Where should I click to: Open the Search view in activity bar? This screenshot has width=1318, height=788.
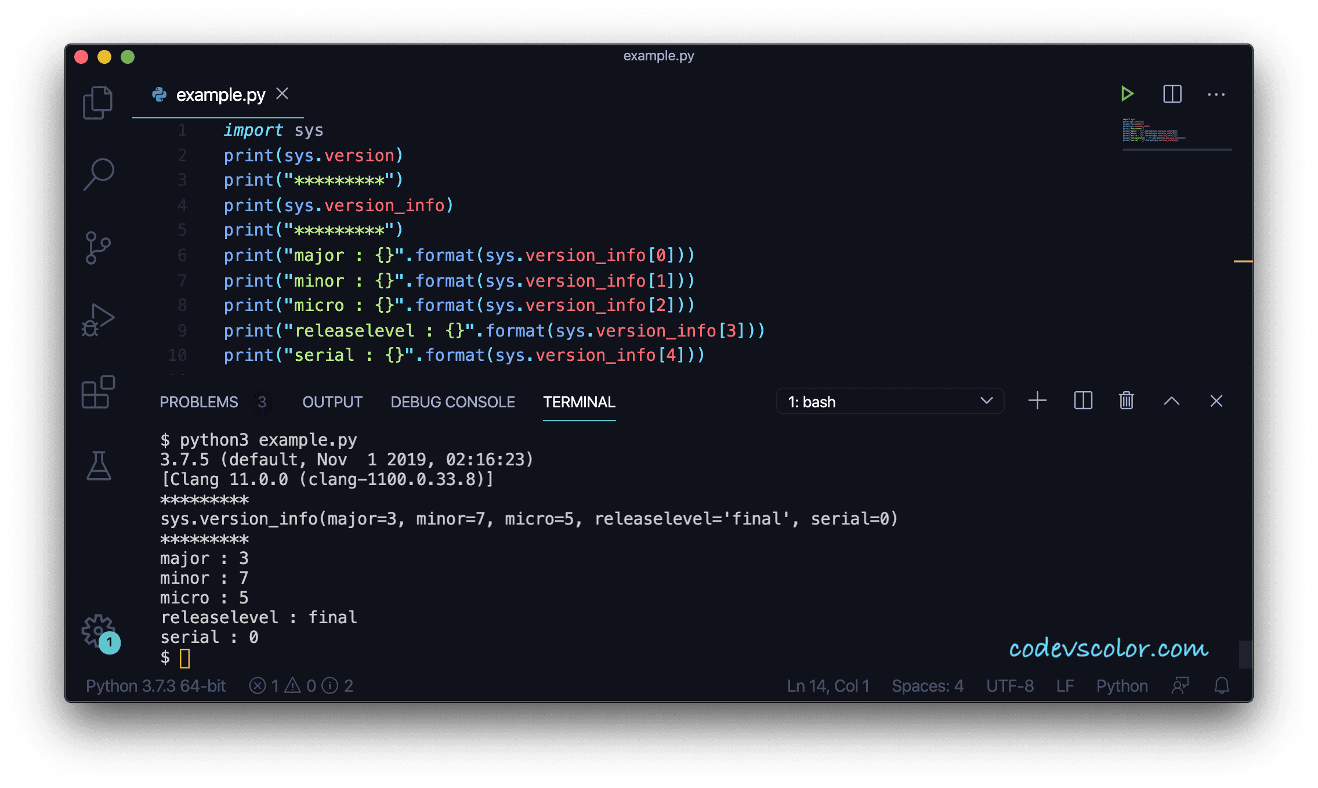[98, 174]
